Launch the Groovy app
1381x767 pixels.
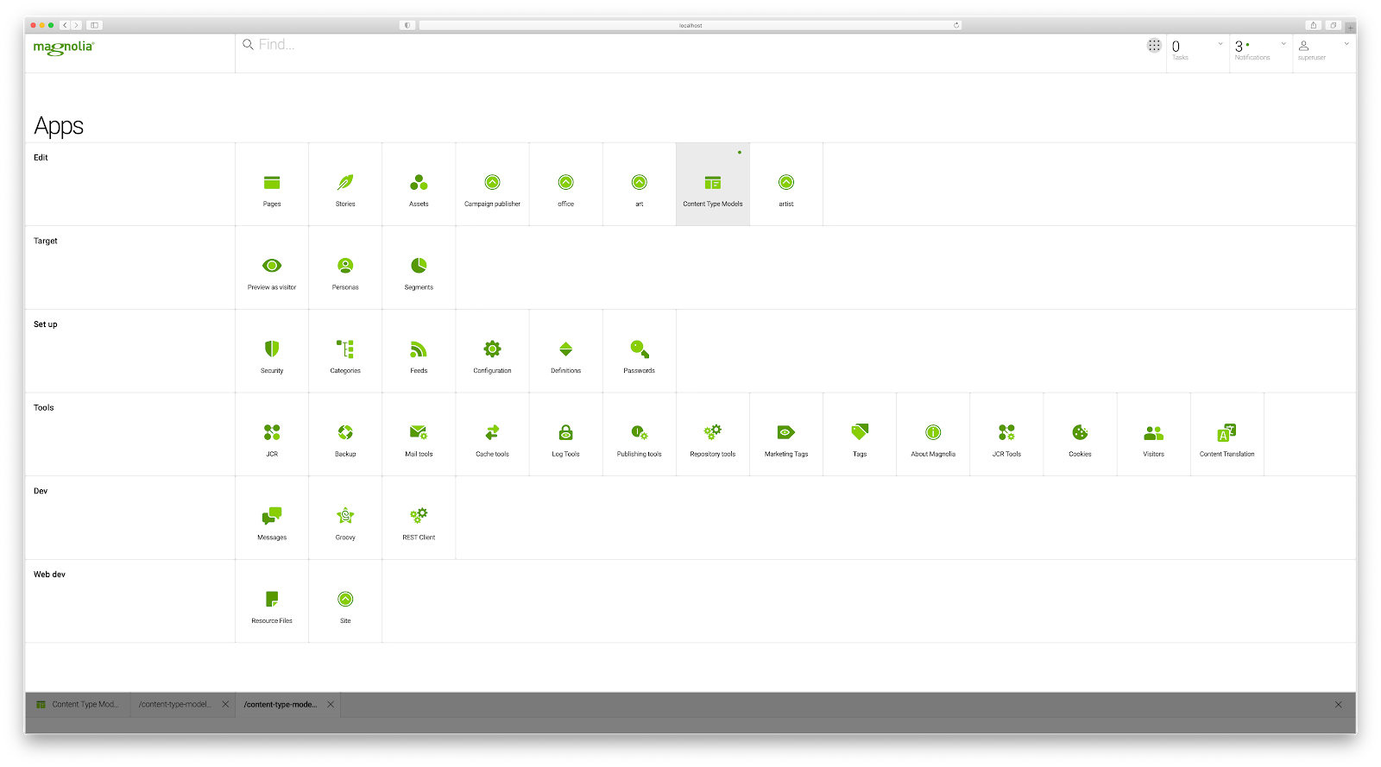pyautogui.click(x=345, y=518)
